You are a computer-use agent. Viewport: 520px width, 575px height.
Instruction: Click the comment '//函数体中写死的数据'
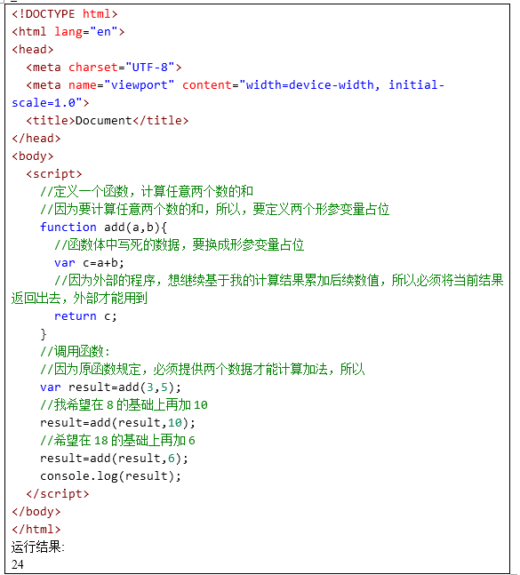click(x=180, y=244)
